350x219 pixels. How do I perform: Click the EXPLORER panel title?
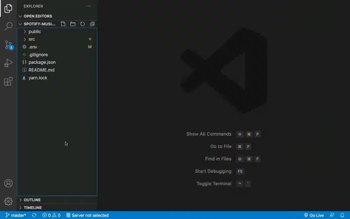(x=33, y=6)
